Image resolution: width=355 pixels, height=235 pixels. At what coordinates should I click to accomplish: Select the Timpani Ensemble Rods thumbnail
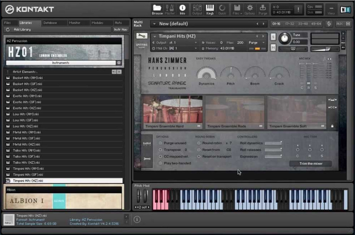[235, 113]
